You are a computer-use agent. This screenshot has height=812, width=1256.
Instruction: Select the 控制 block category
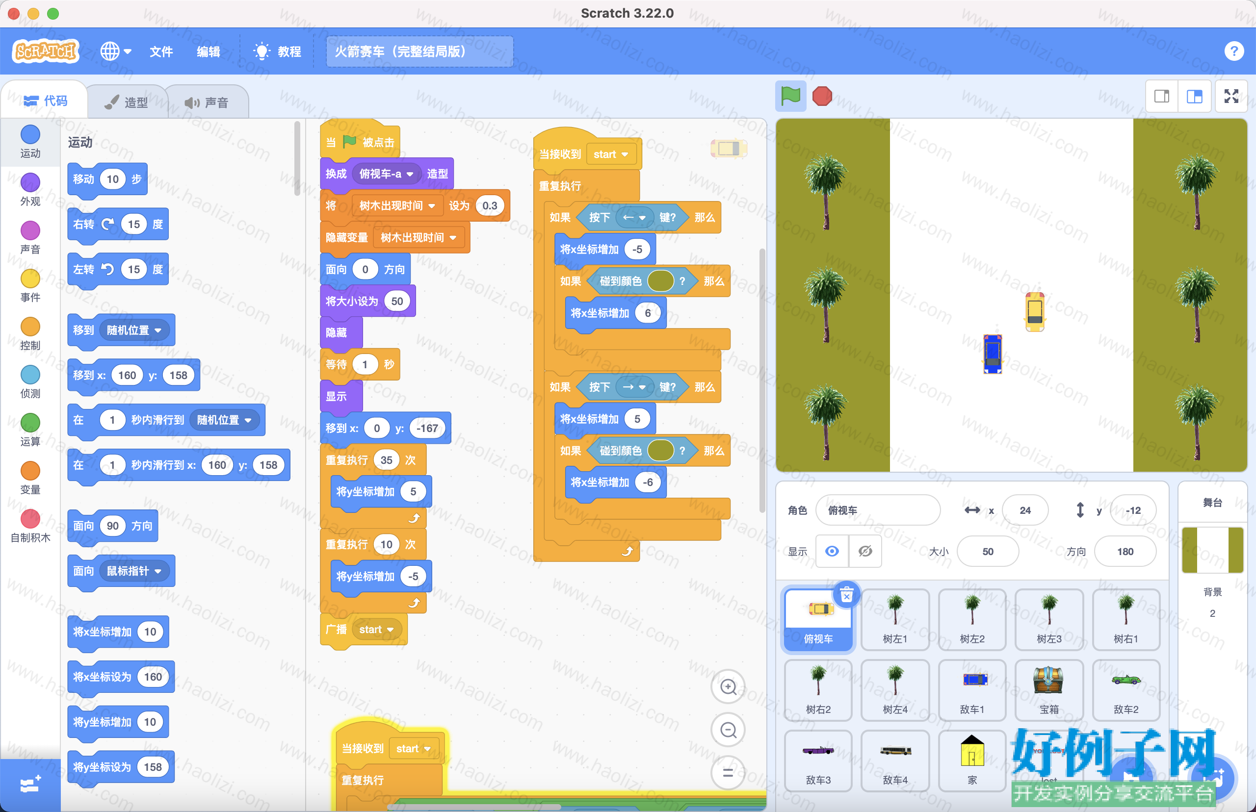pos(30,334)
